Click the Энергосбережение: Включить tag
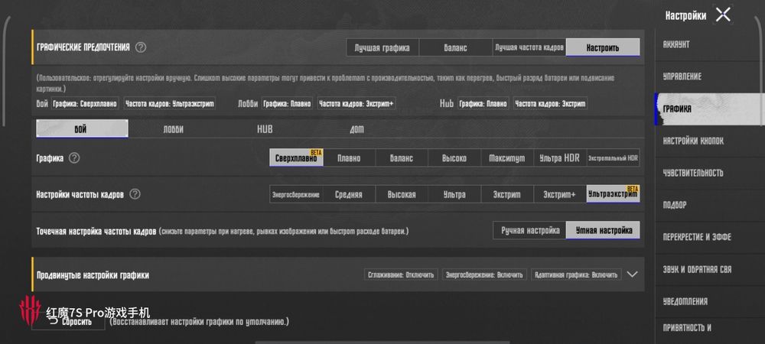Viewport: 765px width, 344px height. 484,274
